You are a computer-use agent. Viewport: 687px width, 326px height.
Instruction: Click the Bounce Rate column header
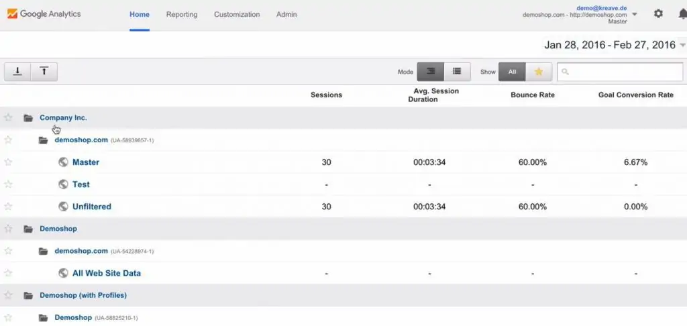[x=532, y=95]
